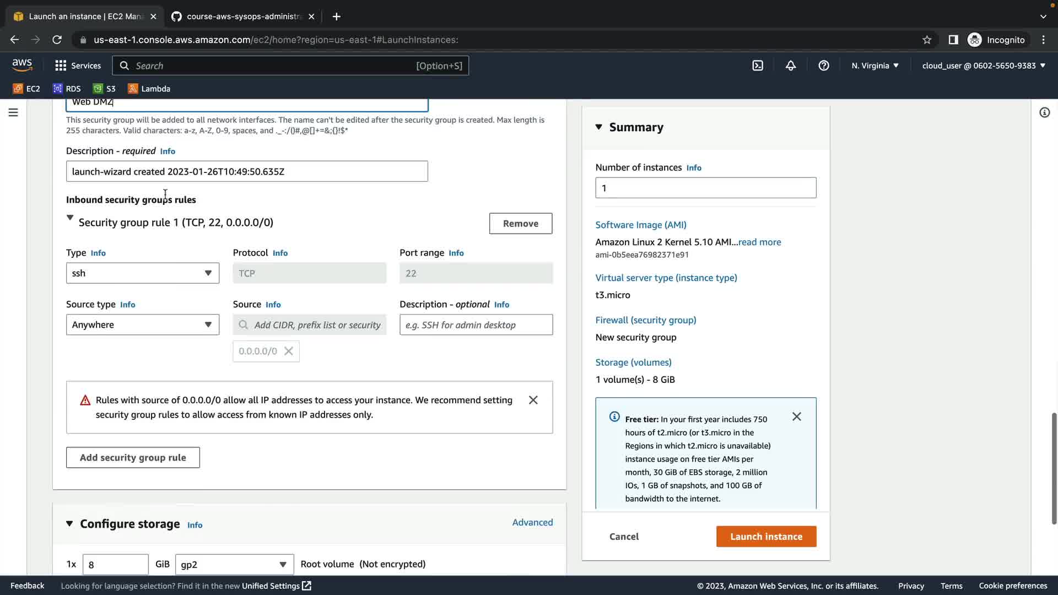This screenshot has height=595, width=1058.
Task: Open the AWS CloudShell icon
Action: 758,66
